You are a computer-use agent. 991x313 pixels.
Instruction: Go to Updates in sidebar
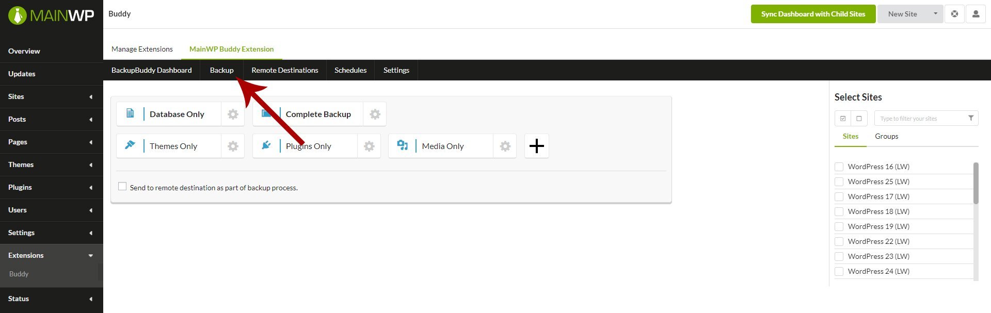[52, 74]
